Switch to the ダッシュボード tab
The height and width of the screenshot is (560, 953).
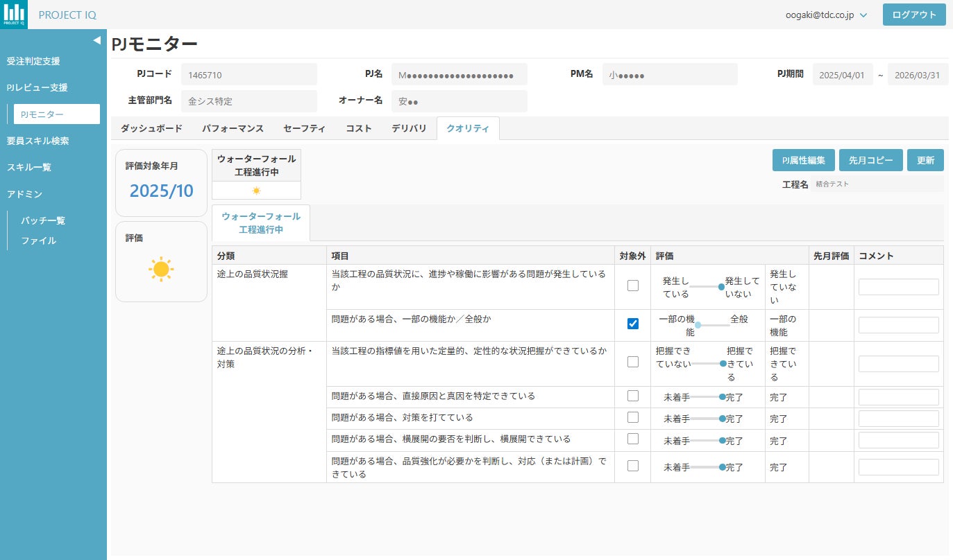[151, 128]
